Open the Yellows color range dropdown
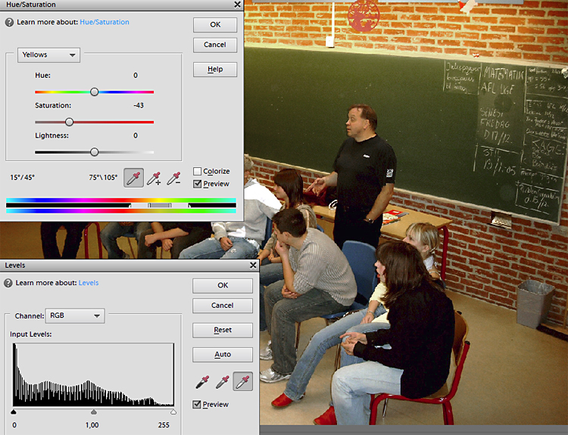This screenshot has width=568, height=435. [x=49, y=55]
